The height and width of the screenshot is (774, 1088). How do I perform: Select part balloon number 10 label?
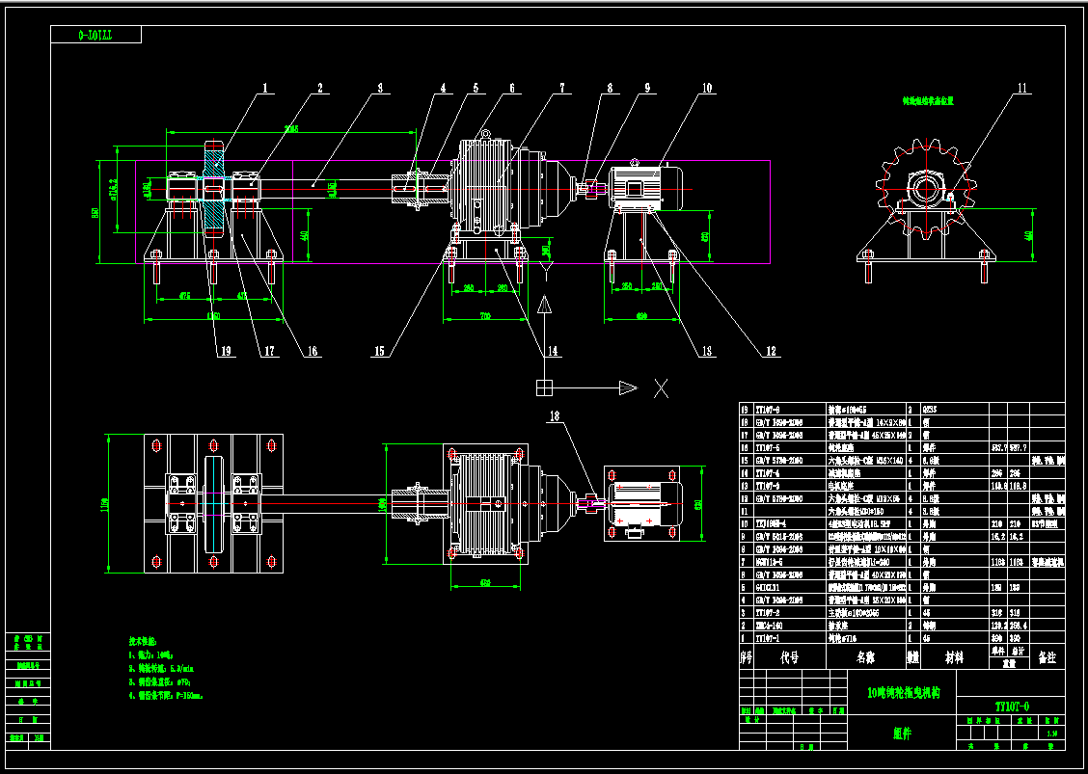click(706, 89)
